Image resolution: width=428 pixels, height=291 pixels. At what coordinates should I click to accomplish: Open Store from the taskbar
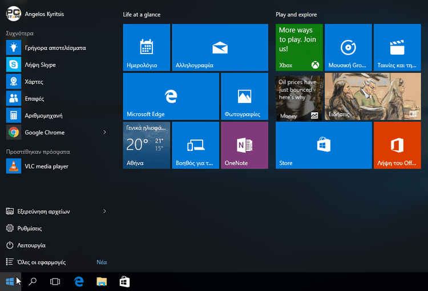(x=124, y=281)
